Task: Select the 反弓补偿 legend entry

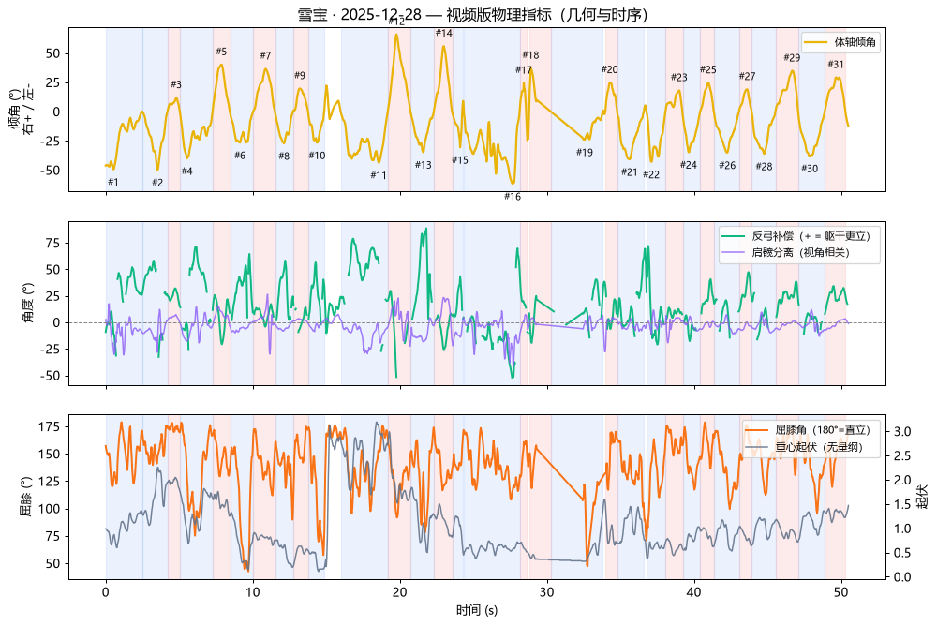Action: pyautogui.click(x=796, y=236)
